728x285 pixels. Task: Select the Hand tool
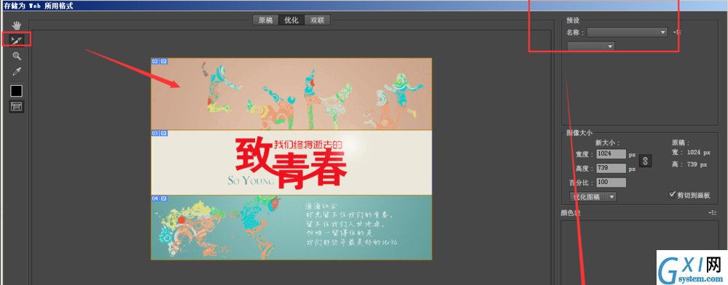pyautogui.click(x=17, y=25)
